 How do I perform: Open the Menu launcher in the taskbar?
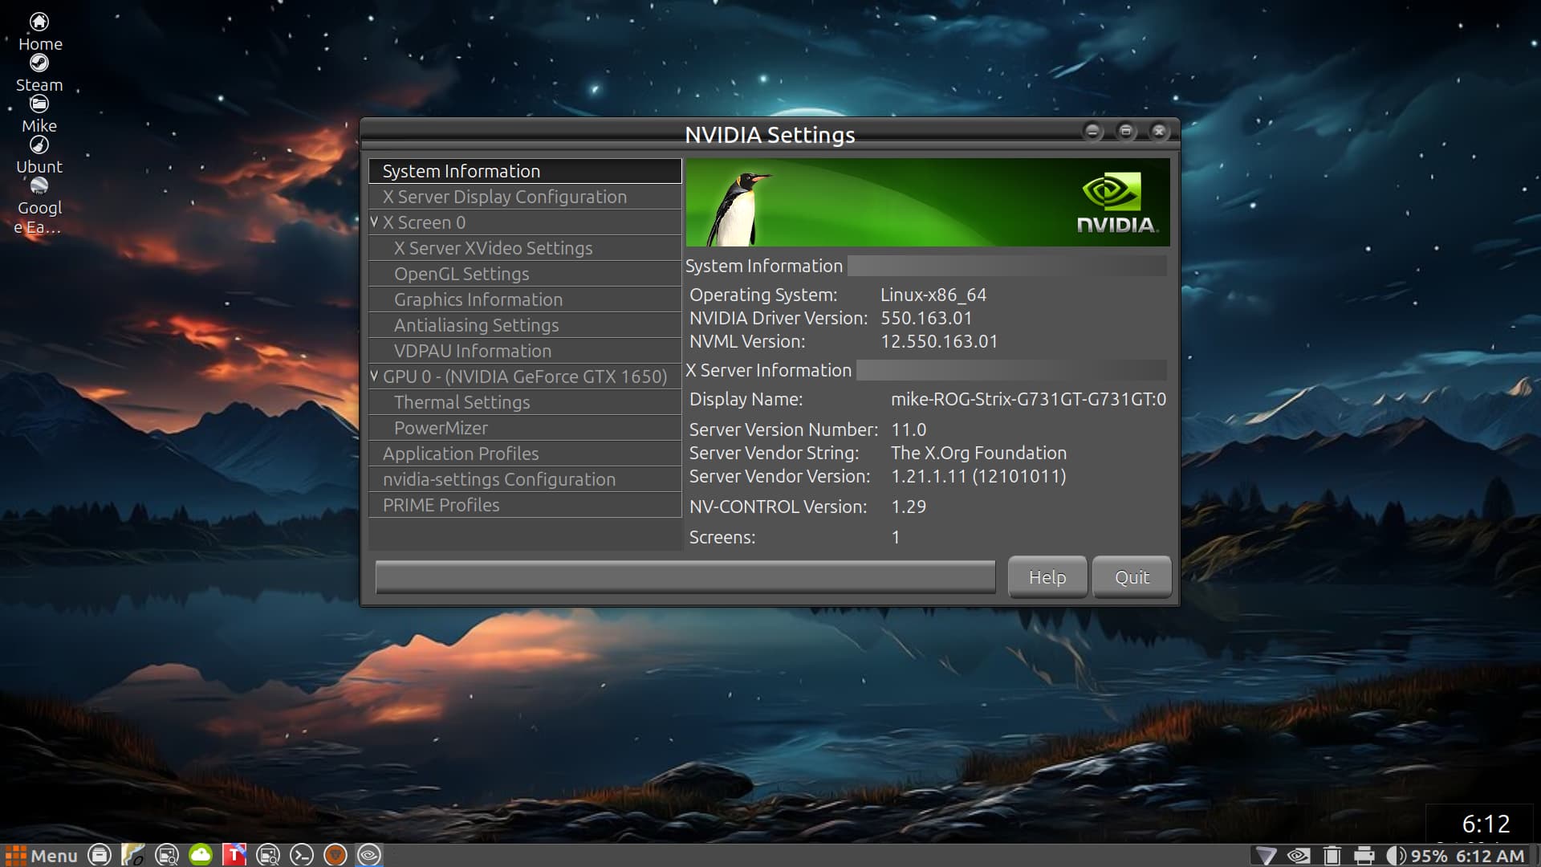pos(42,856)
